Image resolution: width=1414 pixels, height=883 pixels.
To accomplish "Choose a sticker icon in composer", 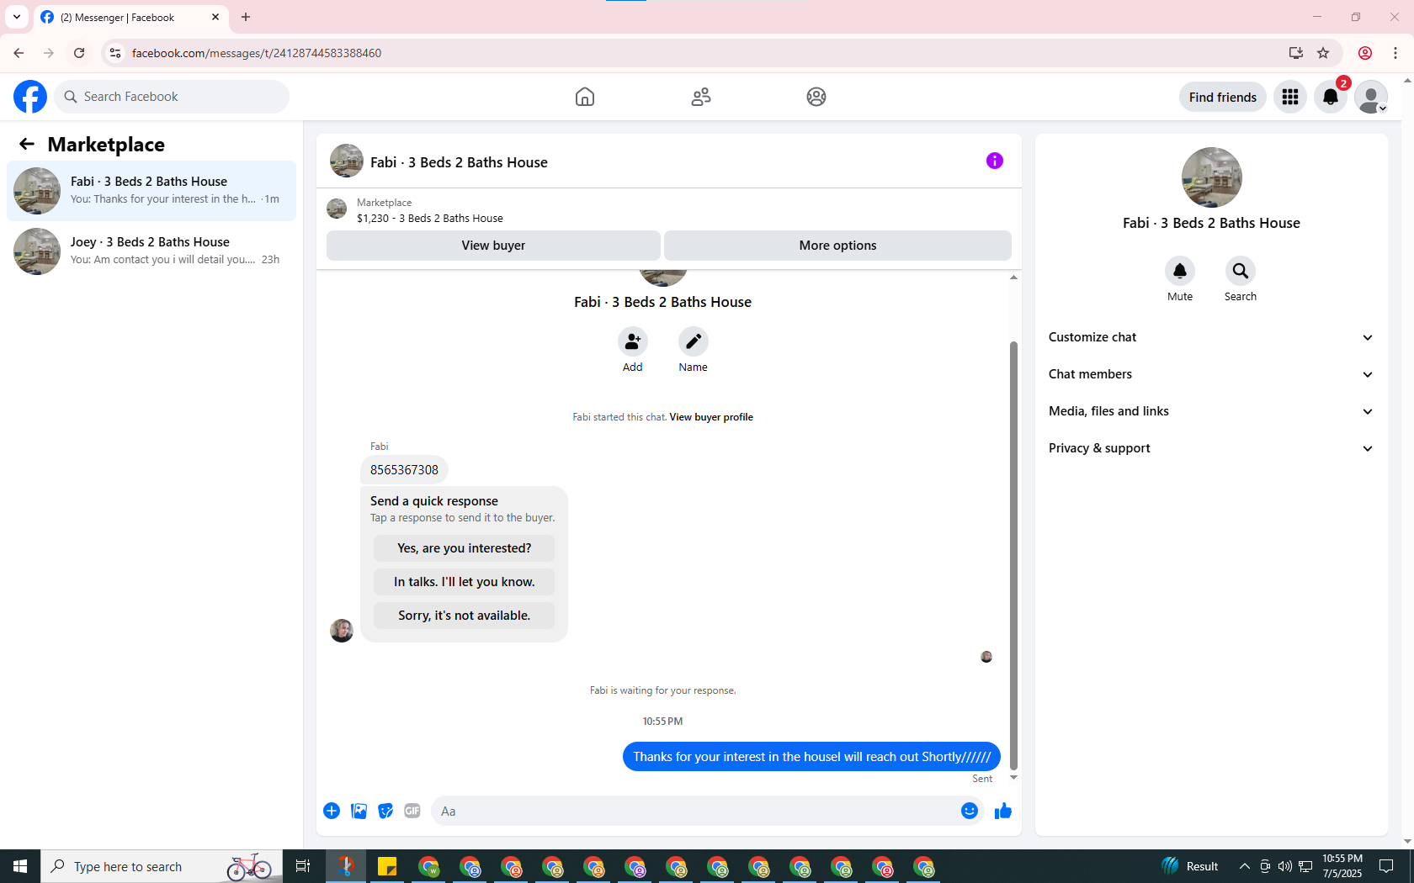I will pyautogui.click(x=385, y=811).
